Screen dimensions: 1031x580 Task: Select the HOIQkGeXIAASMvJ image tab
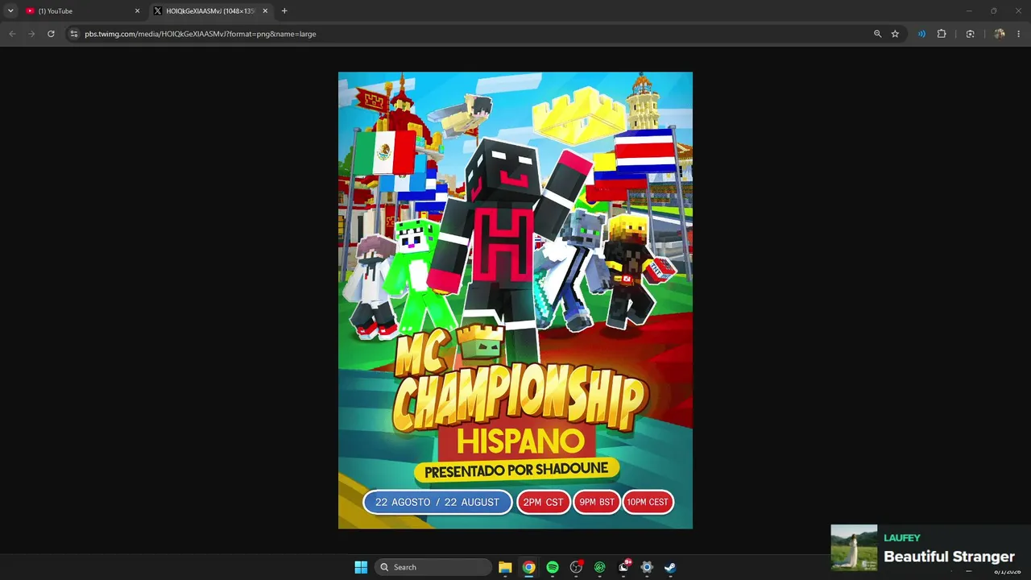pyautogui.click(x=211, y=11)
